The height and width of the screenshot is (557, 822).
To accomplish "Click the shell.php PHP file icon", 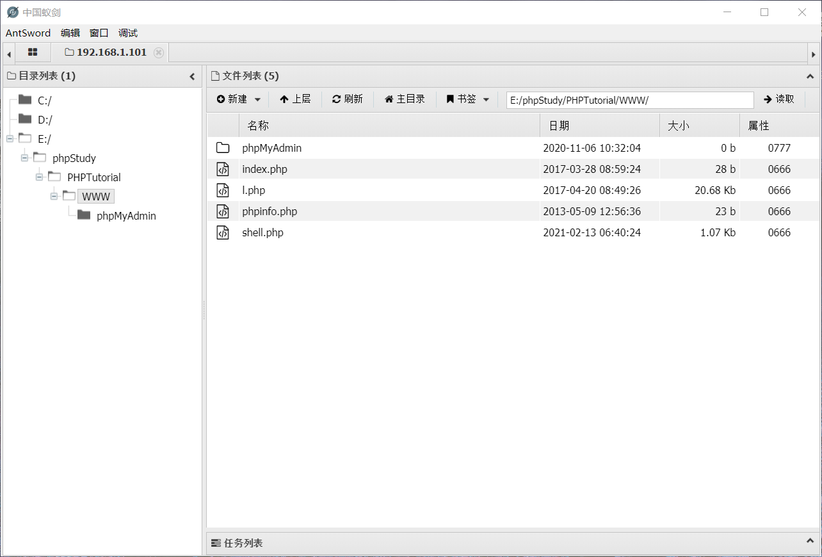I will click(x=223, y=232).
